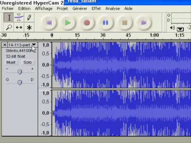Click the track gain slider handle
Image resolution: width=191 pixels, height=143 pixels.
click(20, 72)
